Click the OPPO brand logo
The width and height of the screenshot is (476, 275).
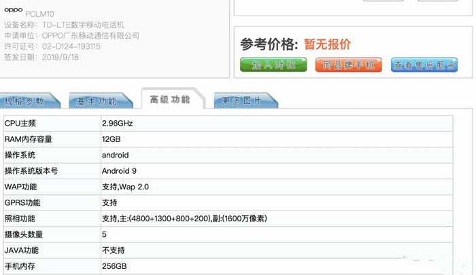coord(13,11)
